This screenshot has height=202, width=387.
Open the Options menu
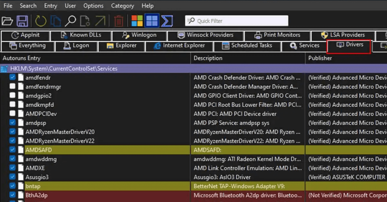93,6
